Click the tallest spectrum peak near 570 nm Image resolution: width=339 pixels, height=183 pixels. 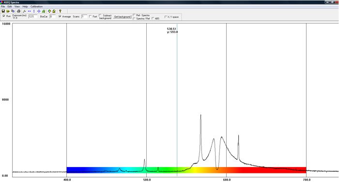200,115
